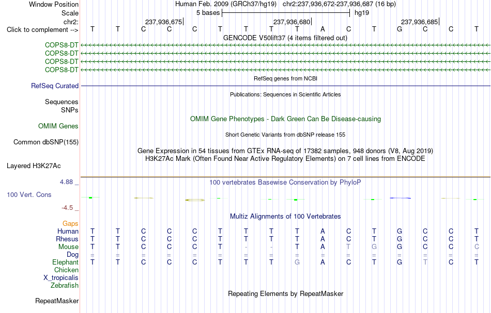Click the H3K27Ac Mark ENCODE track title
Screen dimensions: 491x313
point(285,158)
